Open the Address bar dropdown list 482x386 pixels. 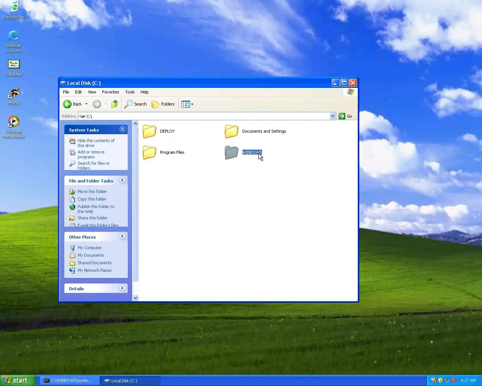point(333,116)
